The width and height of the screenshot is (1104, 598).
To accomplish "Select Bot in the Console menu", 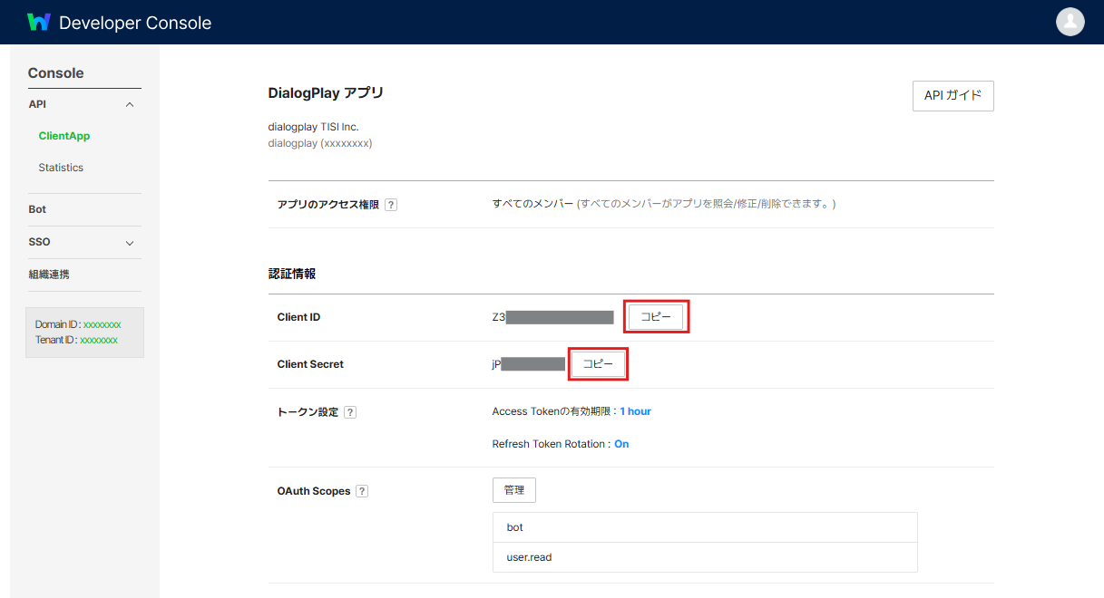I will 37,209.
